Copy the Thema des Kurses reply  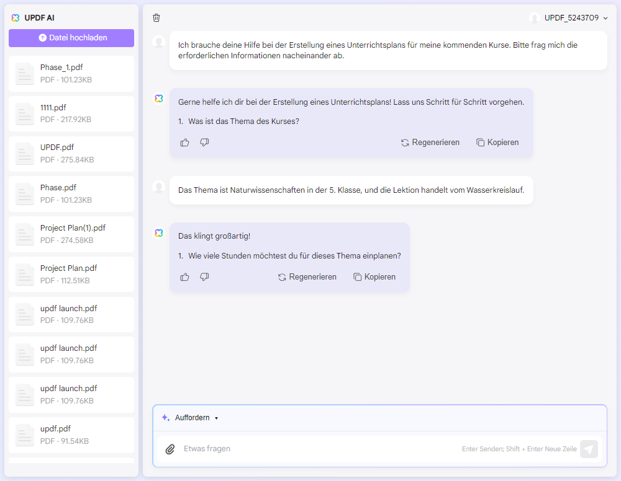497,143
